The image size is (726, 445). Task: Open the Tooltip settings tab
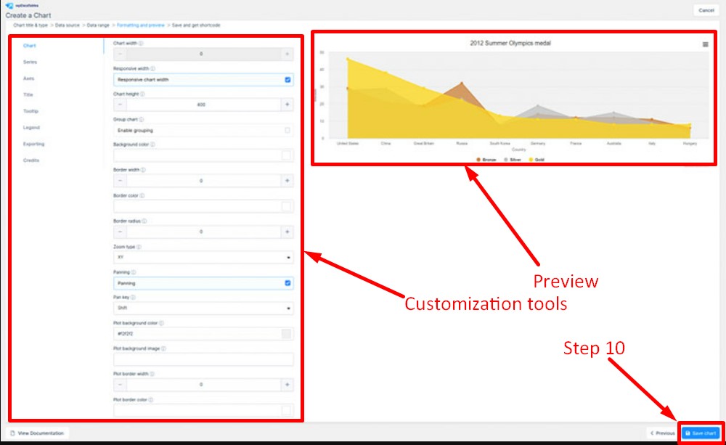tap(31, 111)
